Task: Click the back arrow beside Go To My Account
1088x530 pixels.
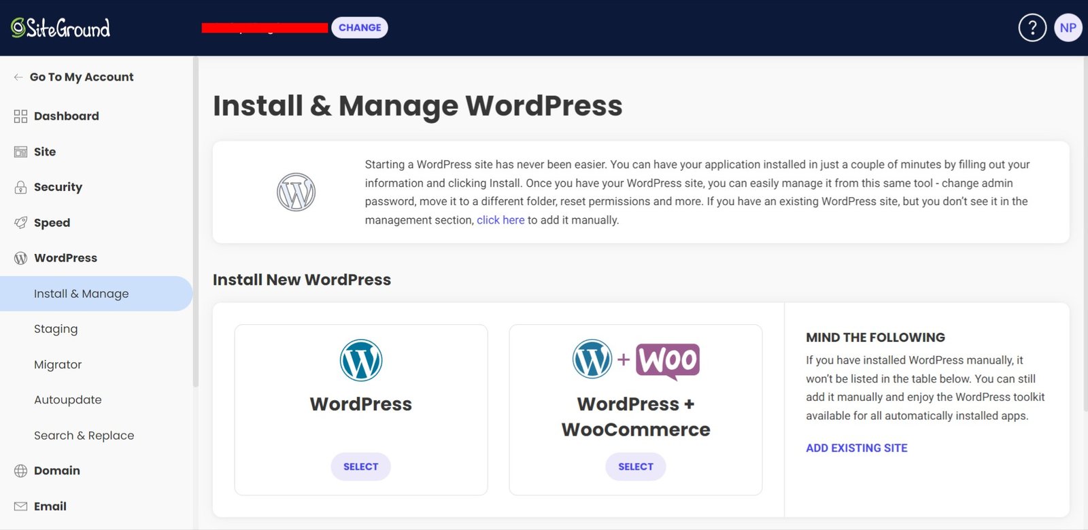Action: pyautogui.click(x=18, y=77)
